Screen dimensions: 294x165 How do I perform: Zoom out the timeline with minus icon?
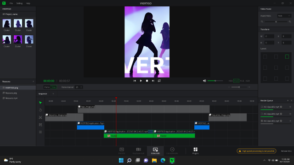click(229, 87)
